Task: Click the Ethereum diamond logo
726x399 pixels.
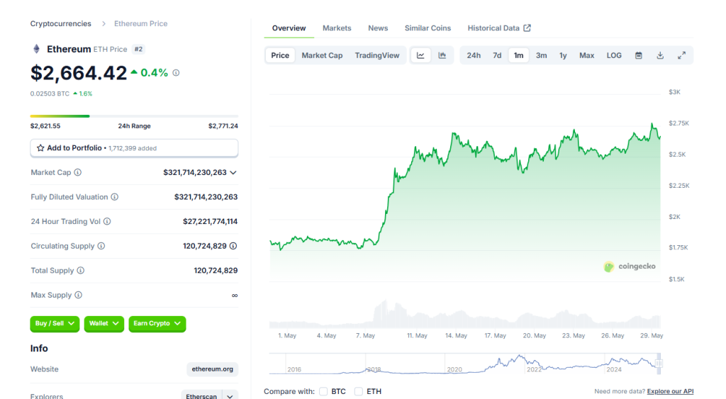Action: click(37, 49)
